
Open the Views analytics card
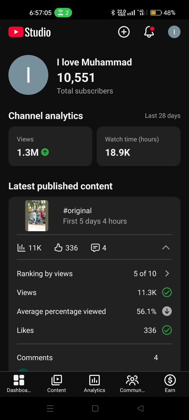(50, 146)
